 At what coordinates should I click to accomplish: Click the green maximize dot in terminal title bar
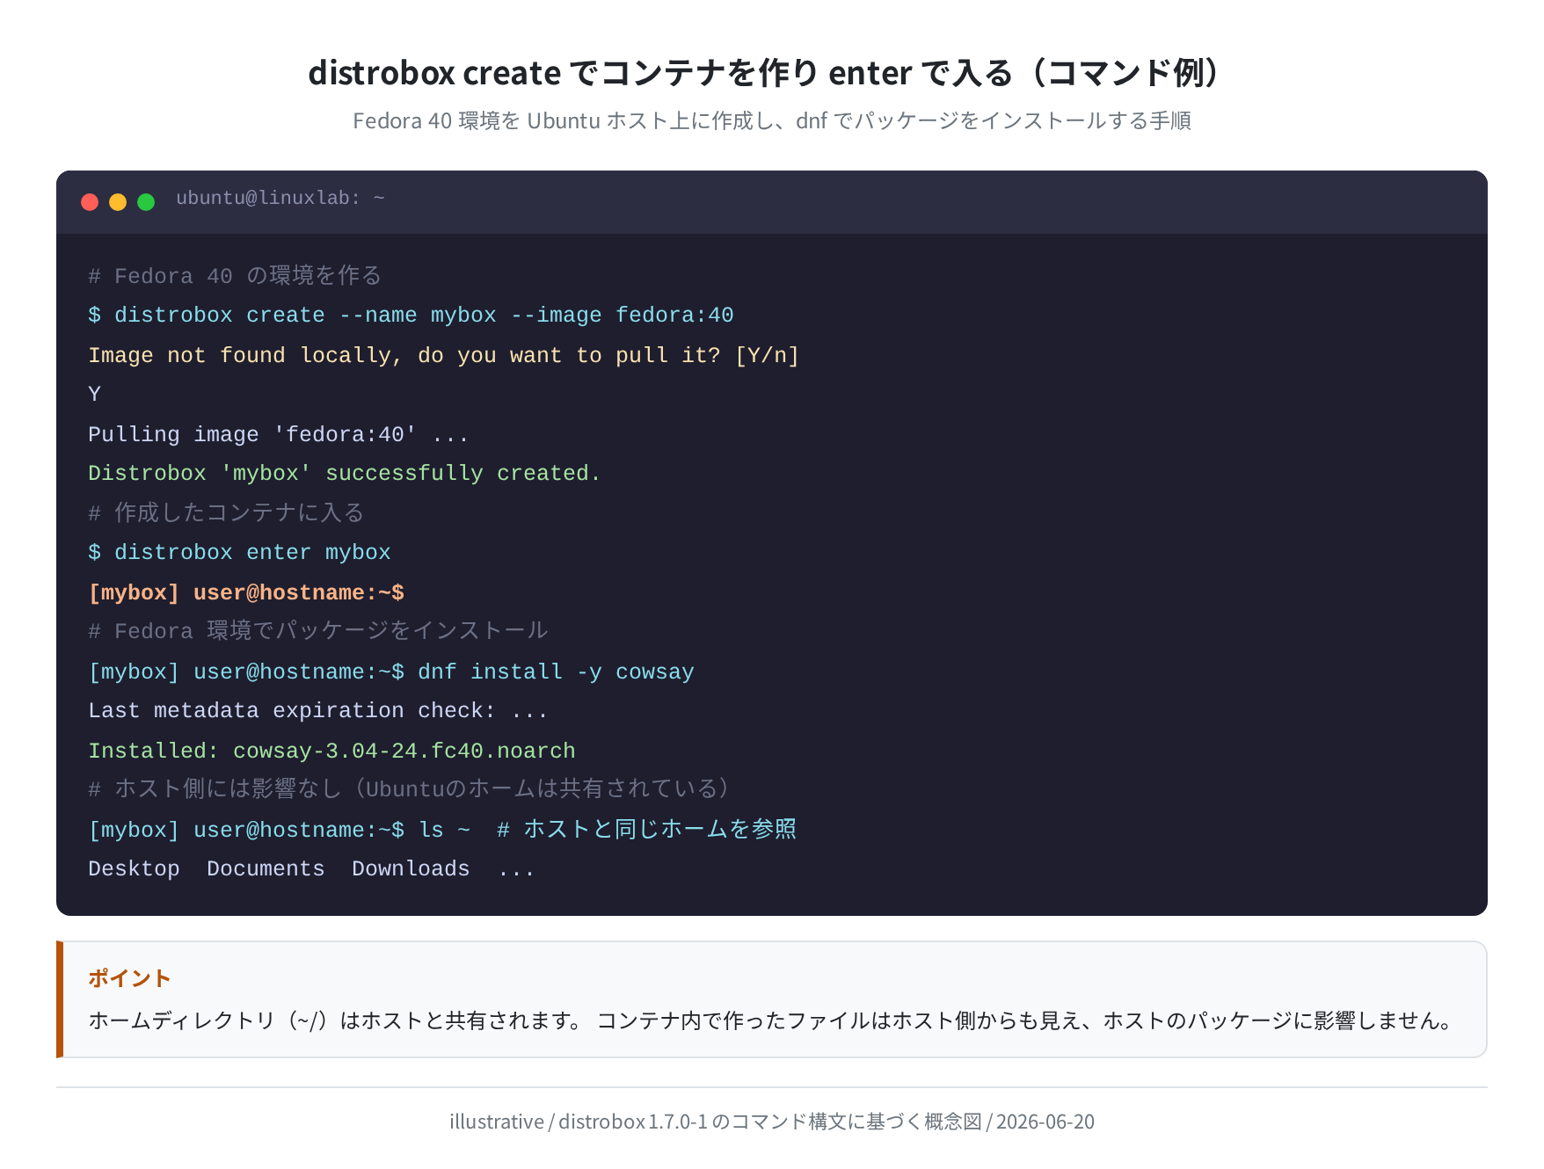[x=146, y=202]
